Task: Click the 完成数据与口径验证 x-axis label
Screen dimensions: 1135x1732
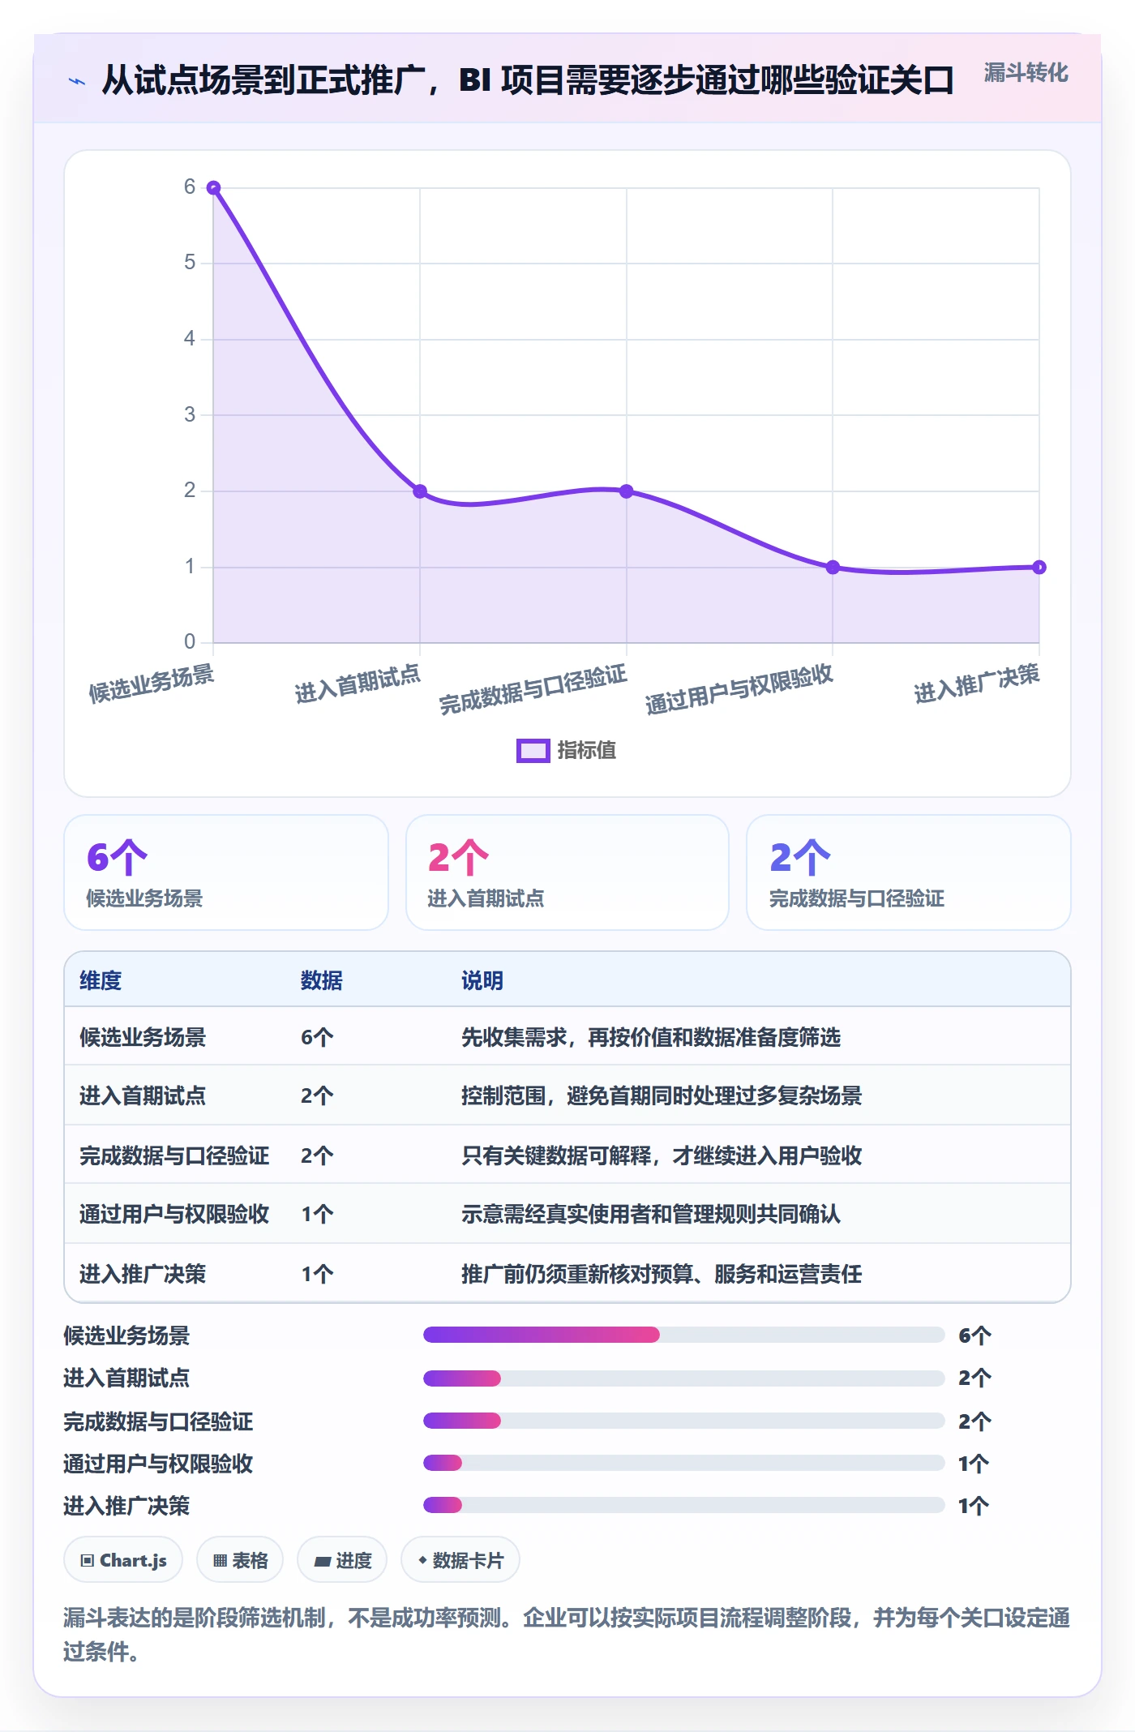Action: (x=533, y=689)
